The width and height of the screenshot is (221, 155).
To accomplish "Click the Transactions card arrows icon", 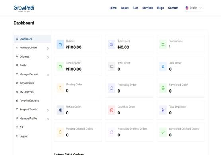I will coord(163,45).
